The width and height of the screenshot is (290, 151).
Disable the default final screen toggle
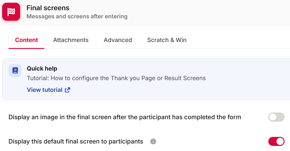tap(276, 141)
